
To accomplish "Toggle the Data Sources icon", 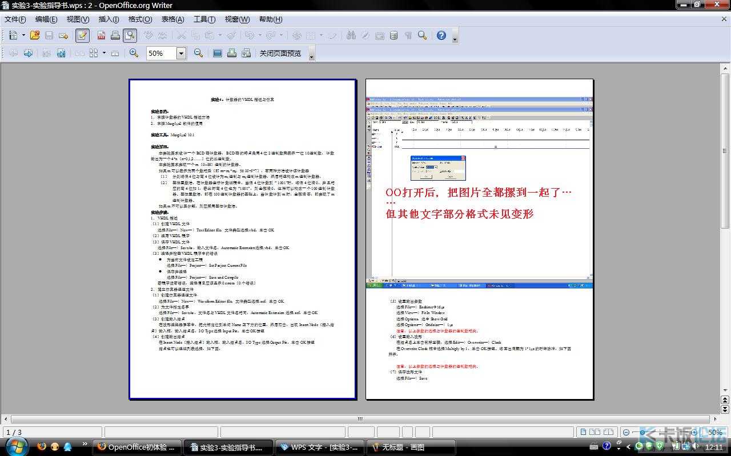I will 394,35.
